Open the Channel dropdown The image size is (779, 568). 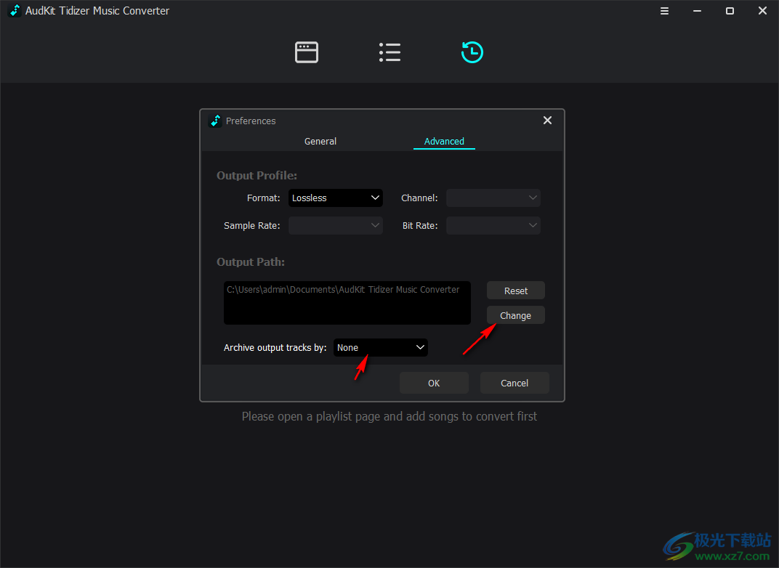point(493,198)
